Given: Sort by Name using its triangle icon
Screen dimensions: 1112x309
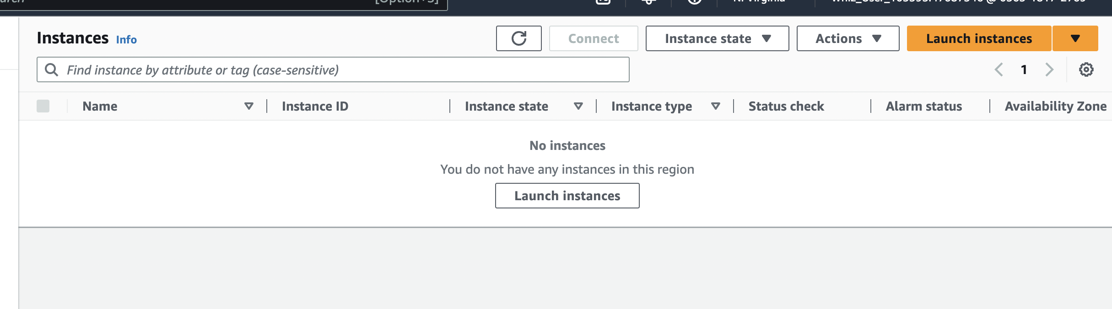Looking at the screenshot, I should (249, 106).
